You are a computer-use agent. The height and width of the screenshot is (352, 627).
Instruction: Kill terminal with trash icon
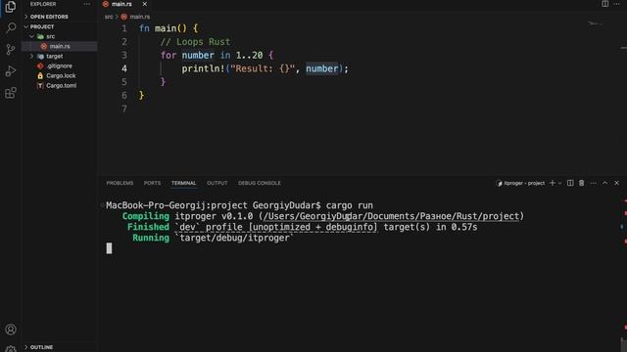click(x=581, y=183)
